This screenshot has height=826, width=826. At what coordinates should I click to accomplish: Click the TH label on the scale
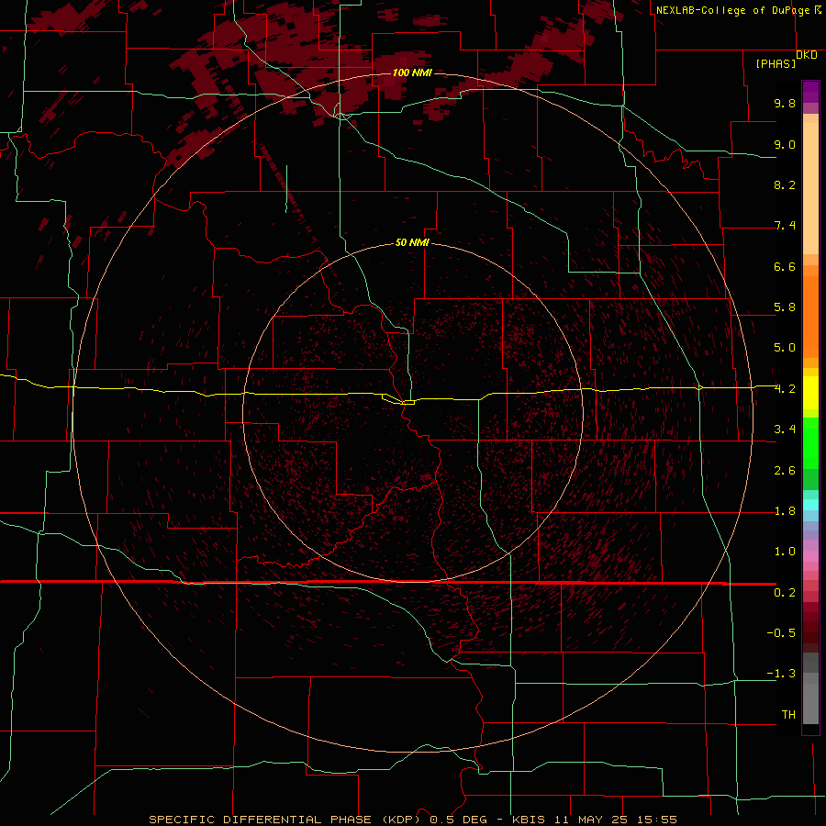point(788,715)
